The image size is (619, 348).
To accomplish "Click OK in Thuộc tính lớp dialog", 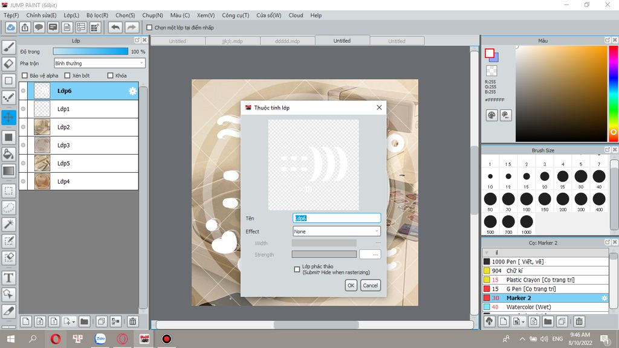I will tap(351, 285).
